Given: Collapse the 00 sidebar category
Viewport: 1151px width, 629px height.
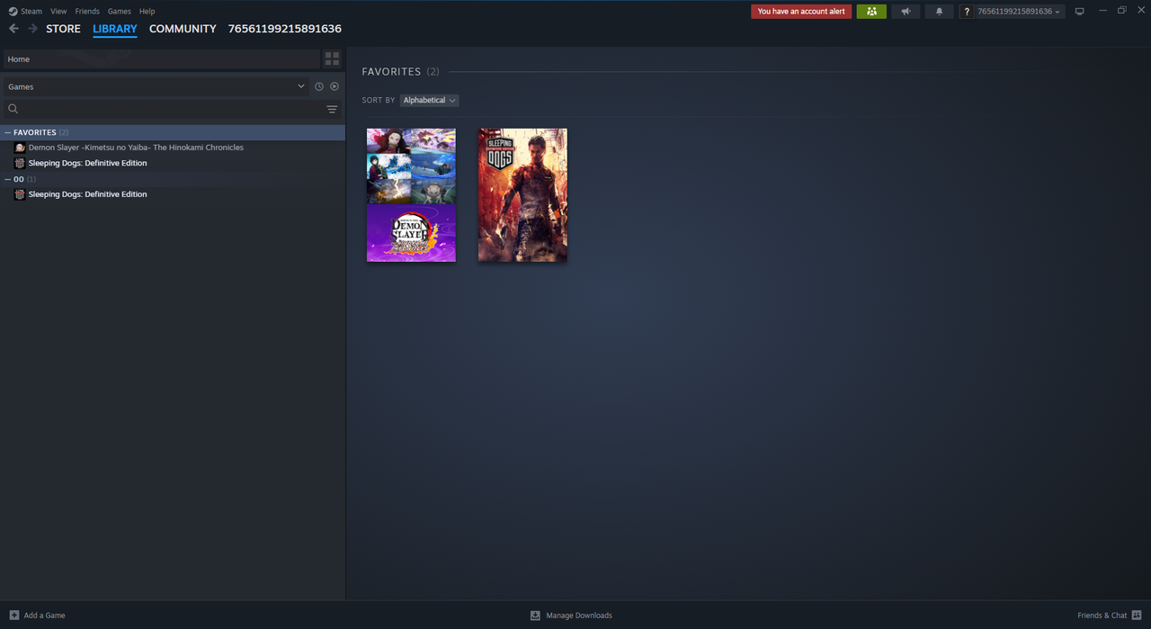Looking at the screenshot, I should tap(8, 179).
